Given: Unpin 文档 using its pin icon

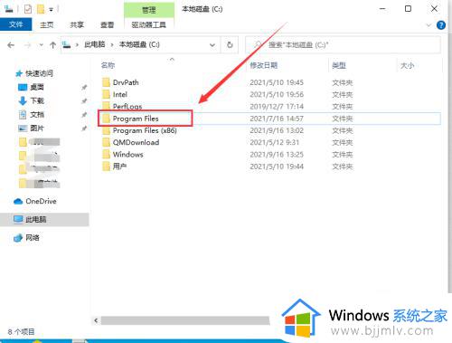Looking at the screenshot, I should coord(84,115).
